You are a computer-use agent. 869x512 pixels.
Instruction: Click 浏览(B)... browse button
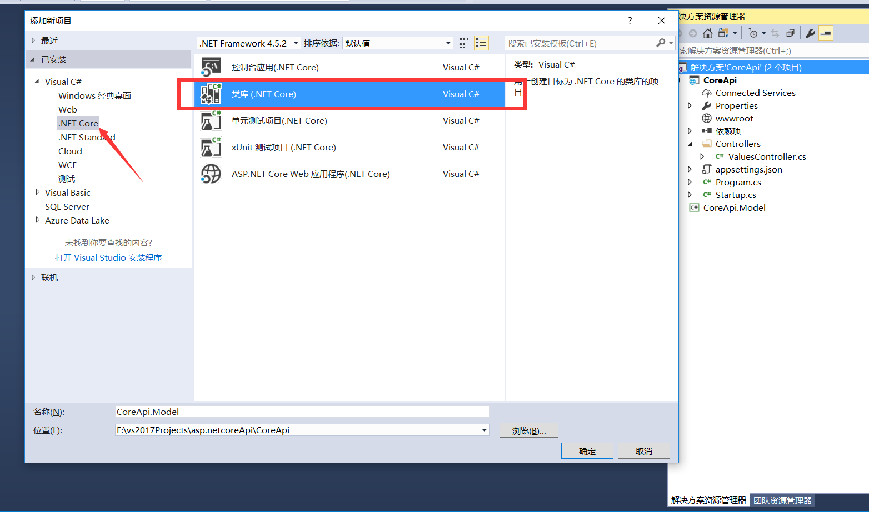pyautogui.click(x=529, y=430)
